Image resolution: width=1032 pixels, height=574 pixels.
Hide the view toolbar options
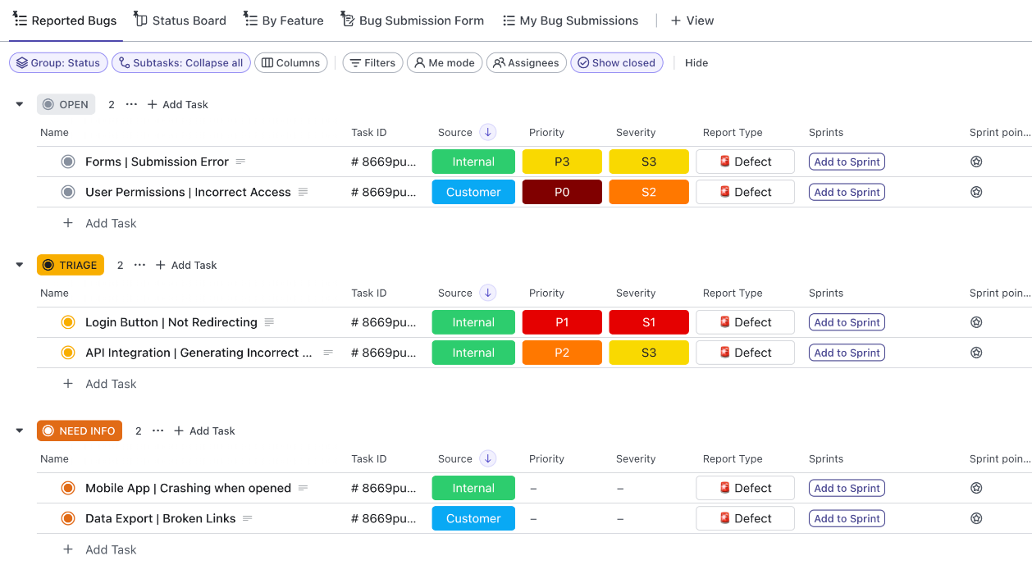tap(696, 62)
